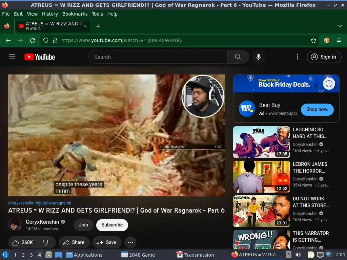Share this video
Screen dimensions: 347x260
(x=74, y=242)
